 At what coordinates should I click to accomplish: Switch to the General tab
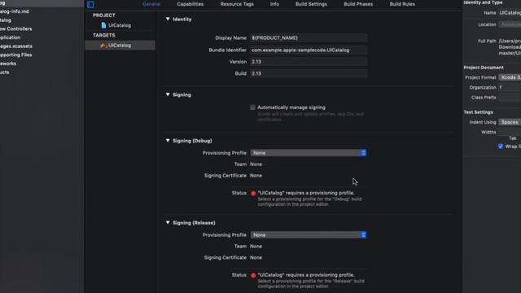(x=151, y=4)
